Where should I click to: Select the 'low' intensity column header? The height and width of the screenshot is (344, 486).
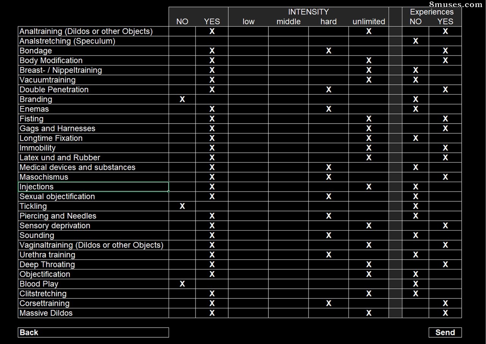(x=248, y=22)
